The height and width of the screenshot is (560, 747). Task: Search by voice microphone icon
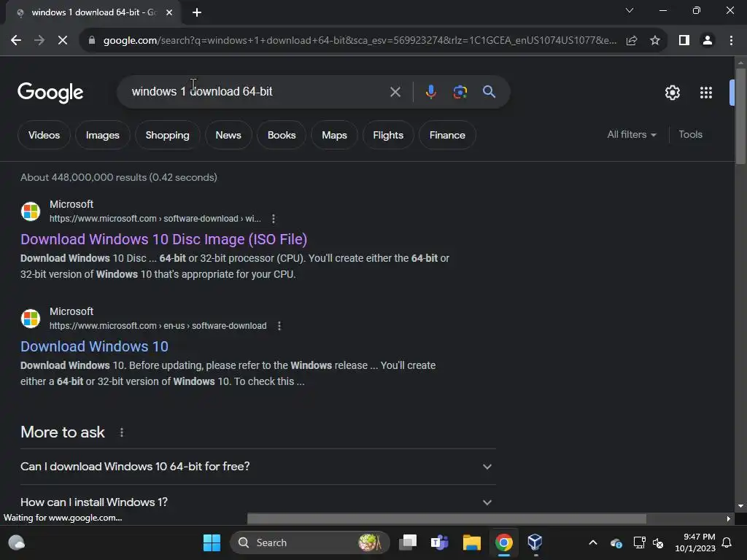click(430, 92)
